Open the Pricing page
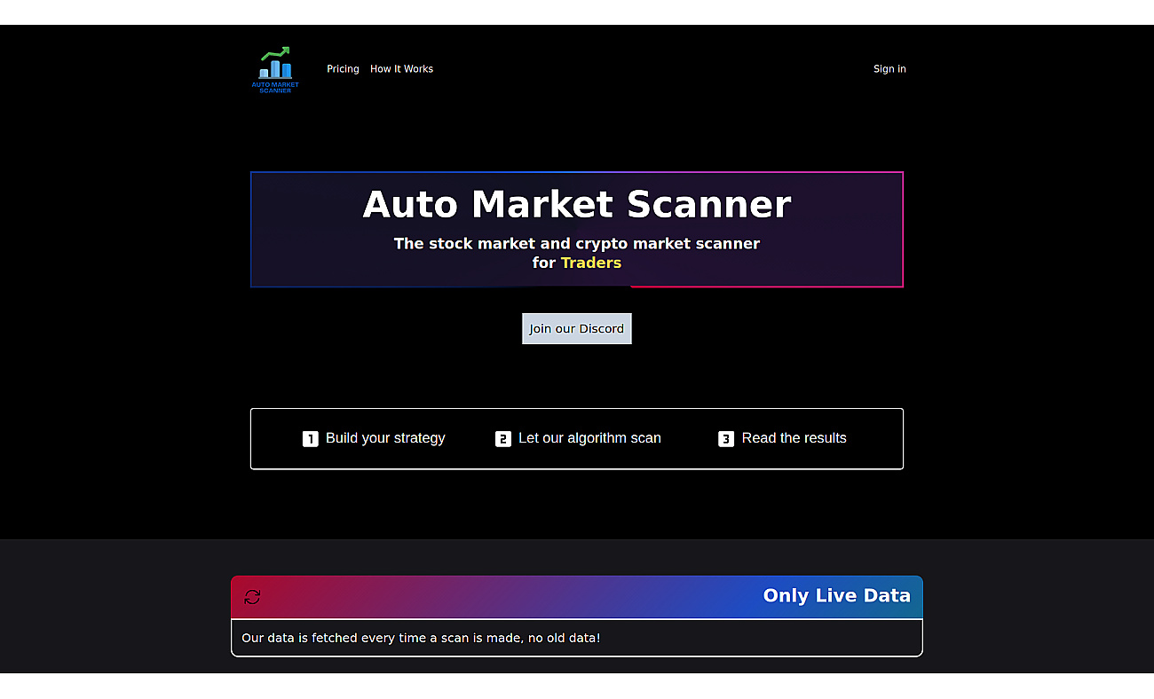The width and height of the screenshot is (1154, 699). [343, 69]
